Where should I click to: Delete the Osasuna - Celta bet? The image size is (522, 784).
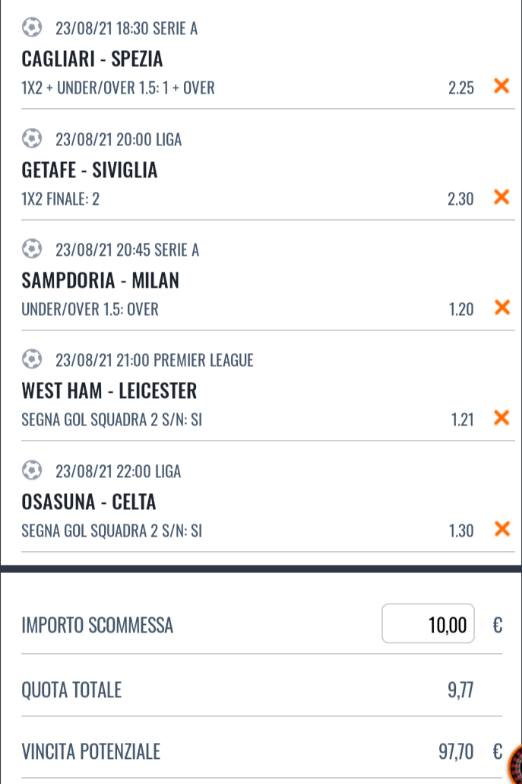(501, 529)
